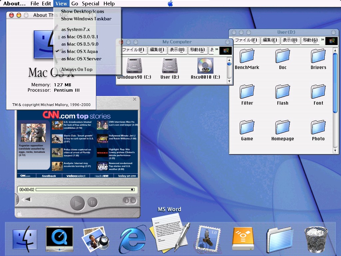Viewport: 341px width, 256px height.
Task: Click the Pause button in QuickTime player
Action: 93,202
